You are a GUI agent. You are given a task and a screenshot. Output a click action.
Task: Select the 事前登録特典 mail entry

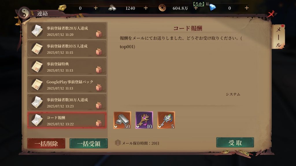point(67,67)
